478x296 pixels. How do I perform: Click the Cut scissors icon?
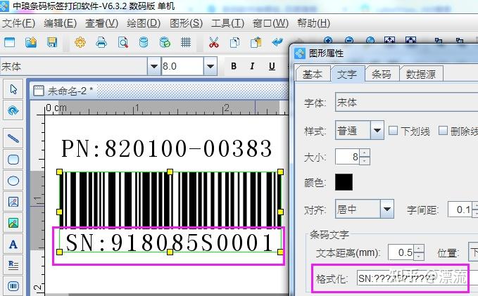pyautogui.click(x=214, y=42)
